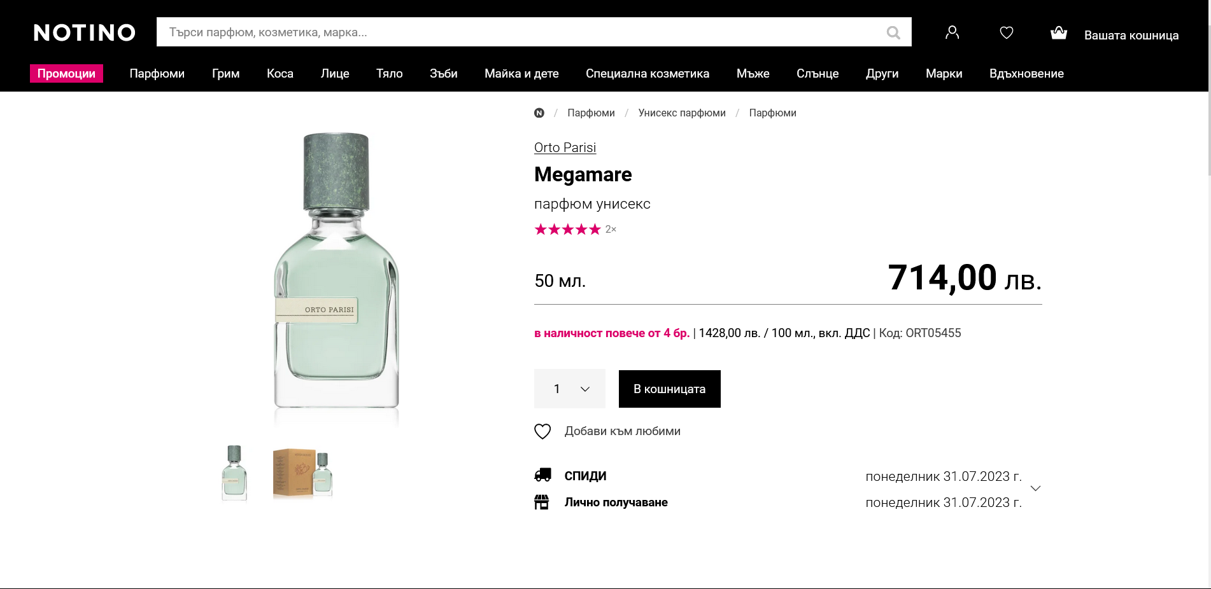Image resolution: width=1211 pixels, height=589 pixels.
Task: Click the search magnifier icon
Action: tap(893, 32)
